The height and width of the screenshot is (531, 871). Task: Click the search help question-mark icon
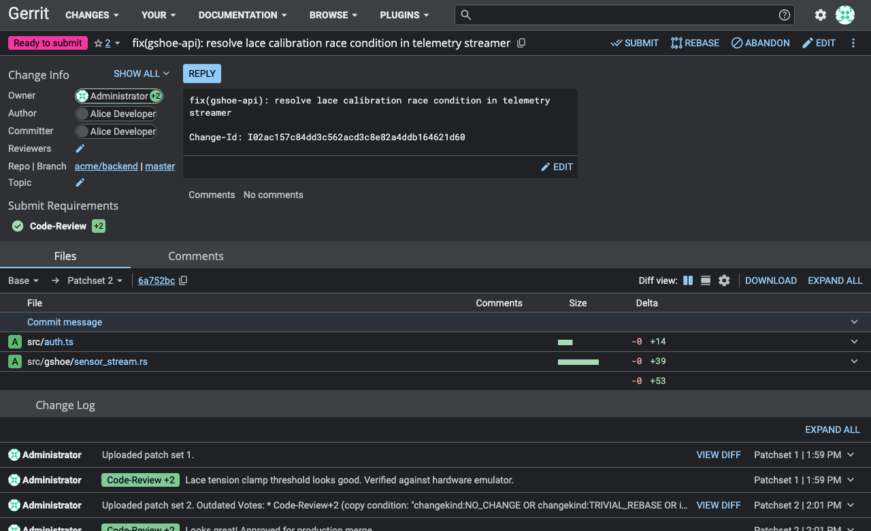785,15
